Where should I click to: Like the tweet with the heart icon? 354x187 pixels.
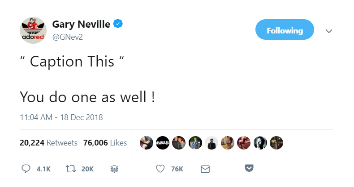coord(160,169)
